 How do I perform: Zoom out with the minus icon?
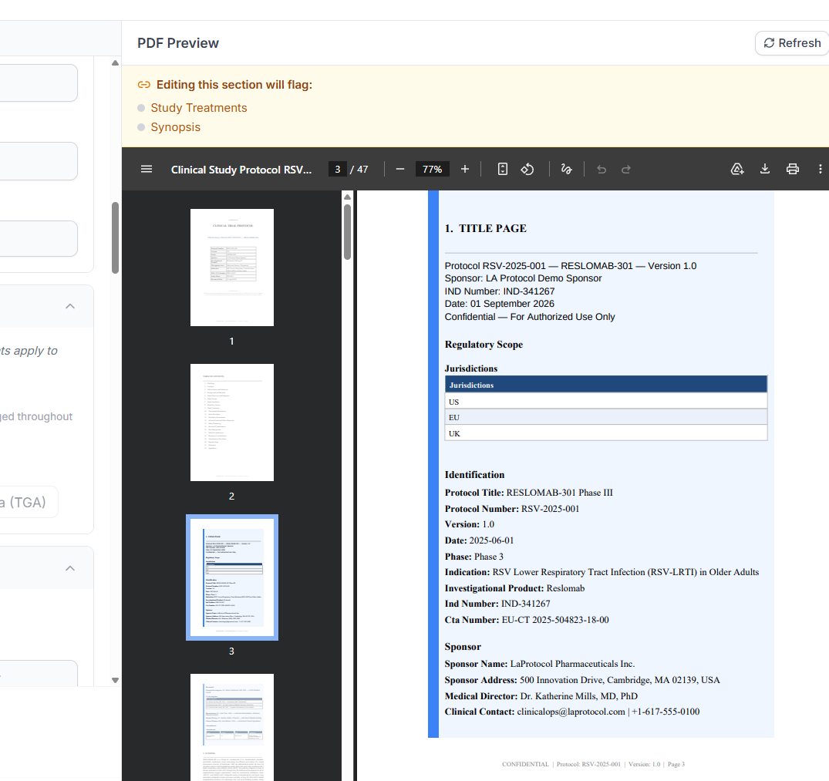[x=399, y=169]
